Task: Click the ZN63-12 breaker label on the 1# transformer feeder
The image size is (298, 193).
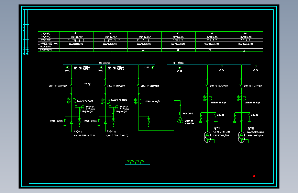Action: pyautogui.click(x=219, y=86)
